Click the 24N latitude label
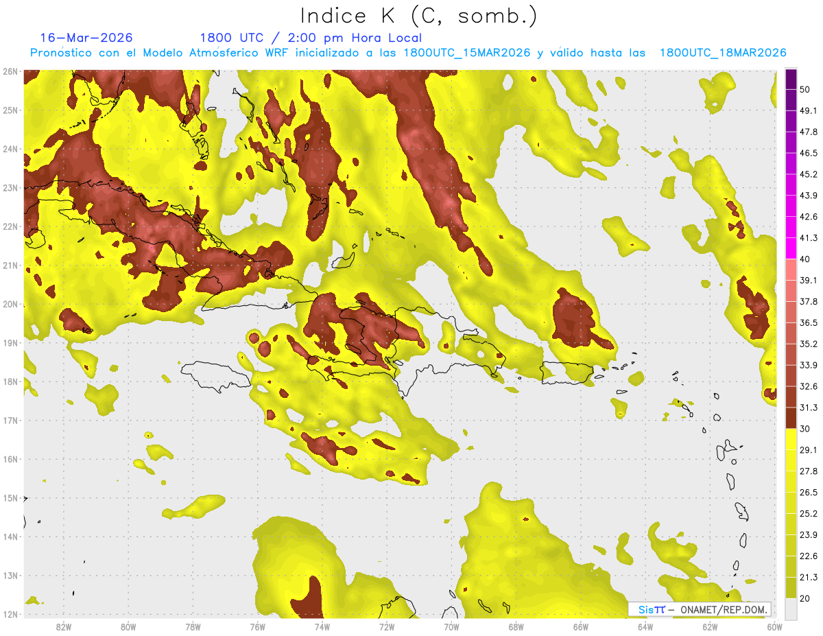 tap(10, 149)
